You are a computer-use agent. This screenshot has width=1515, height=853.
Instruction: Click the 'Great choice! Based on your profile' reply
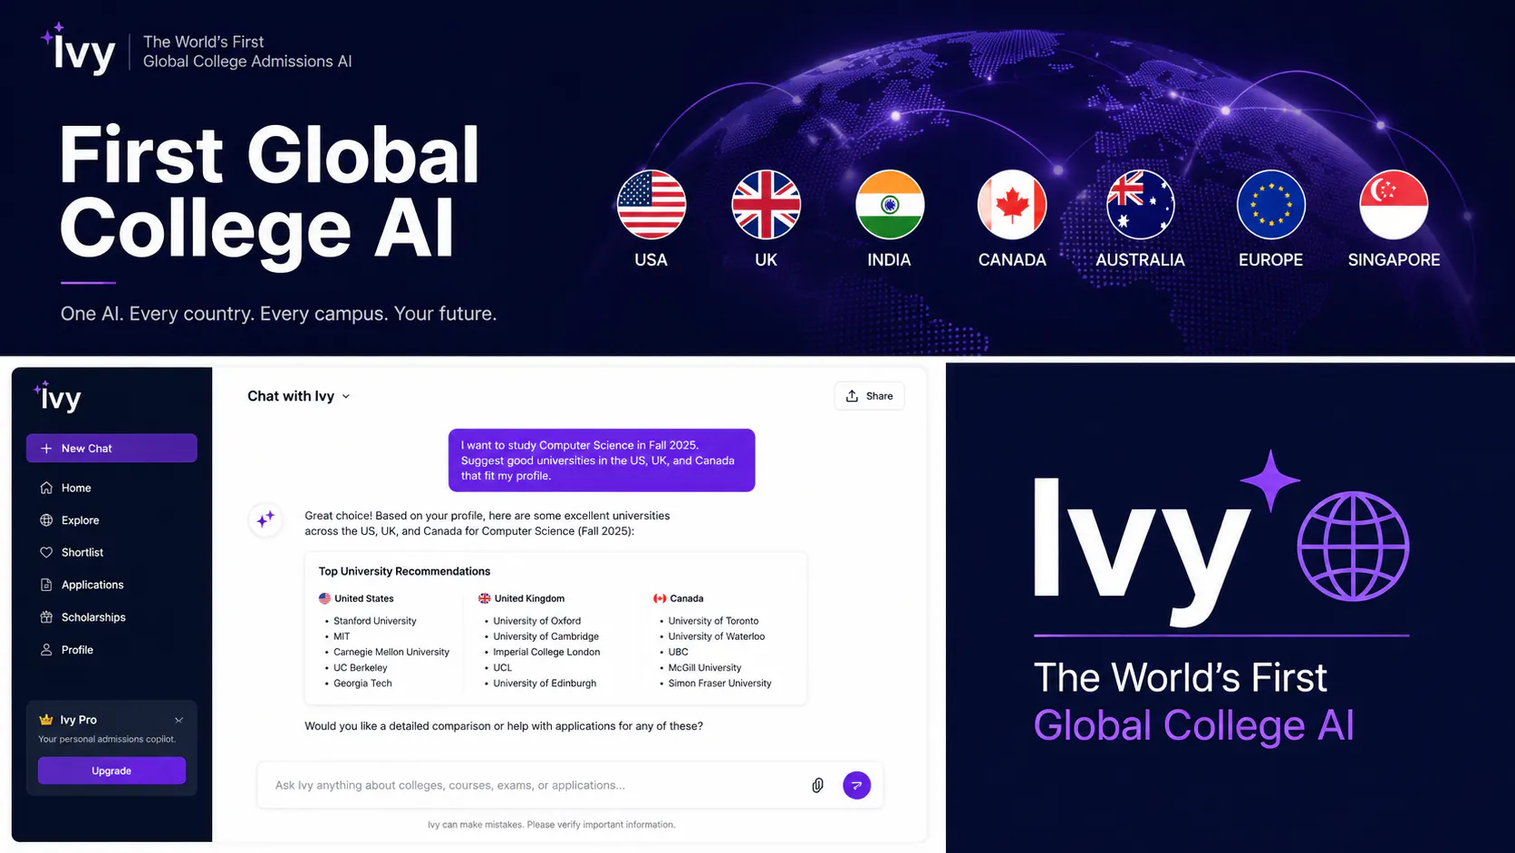[487, 523]
